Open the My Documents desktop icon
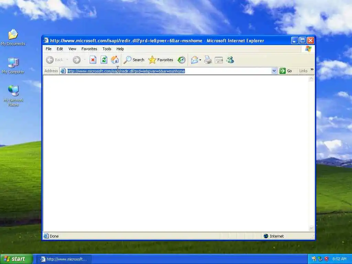The width and height of the screenshot is (352, 264). pyautogui.click(x=13, y=37)
